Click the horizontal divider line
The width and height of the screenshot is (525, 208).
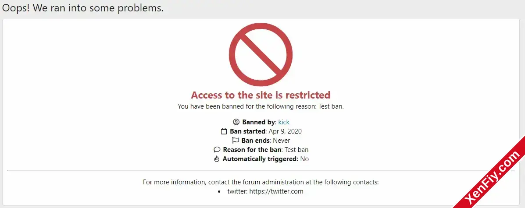click(x=261, y=170)
